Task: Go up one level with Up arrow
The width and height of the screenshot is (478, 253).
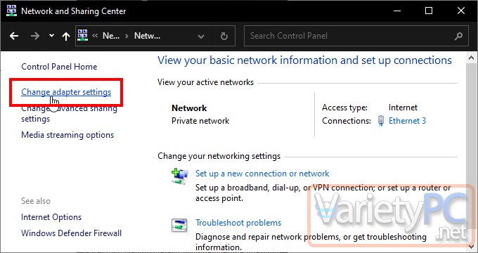Action: coord(66,37)
